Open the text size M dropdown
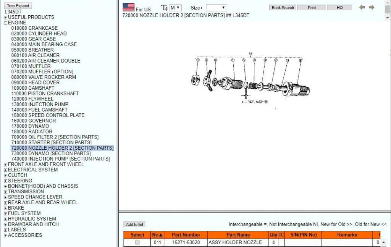The image size is (391, 247). click(x=175, y=8)
